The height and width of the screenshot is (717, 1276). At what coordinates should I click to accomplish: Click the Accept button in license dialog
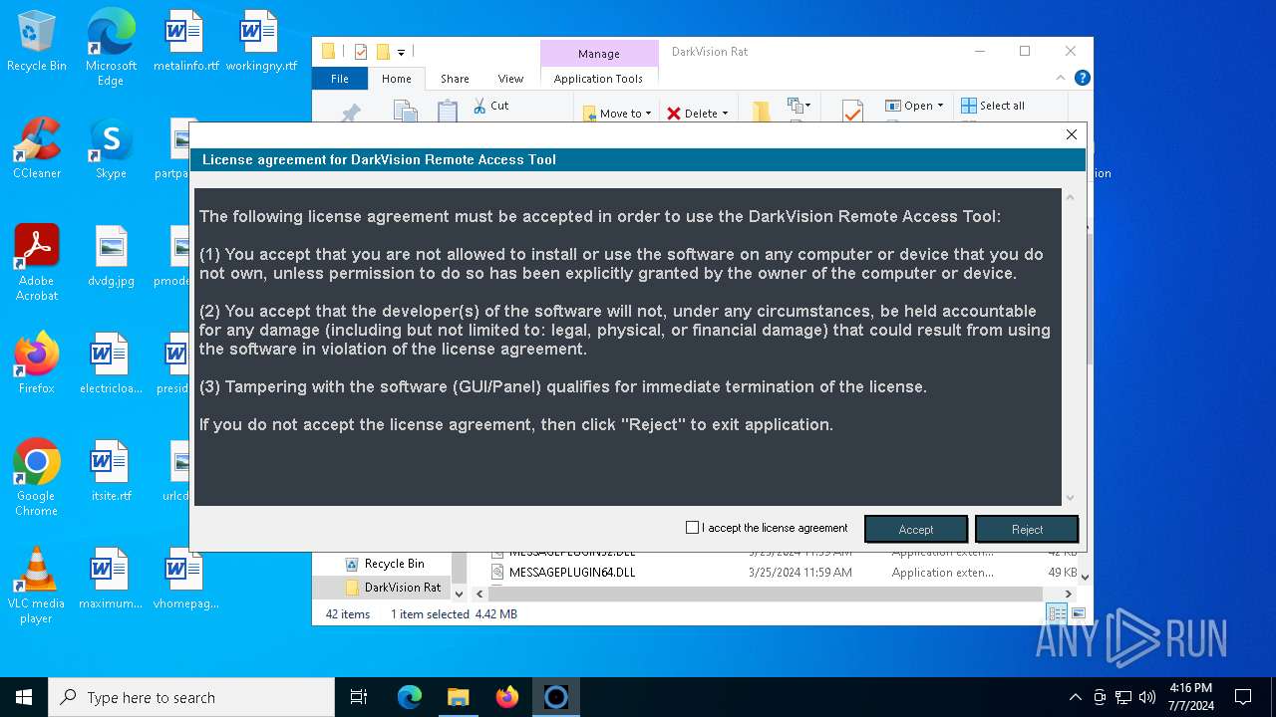[916, 529]
